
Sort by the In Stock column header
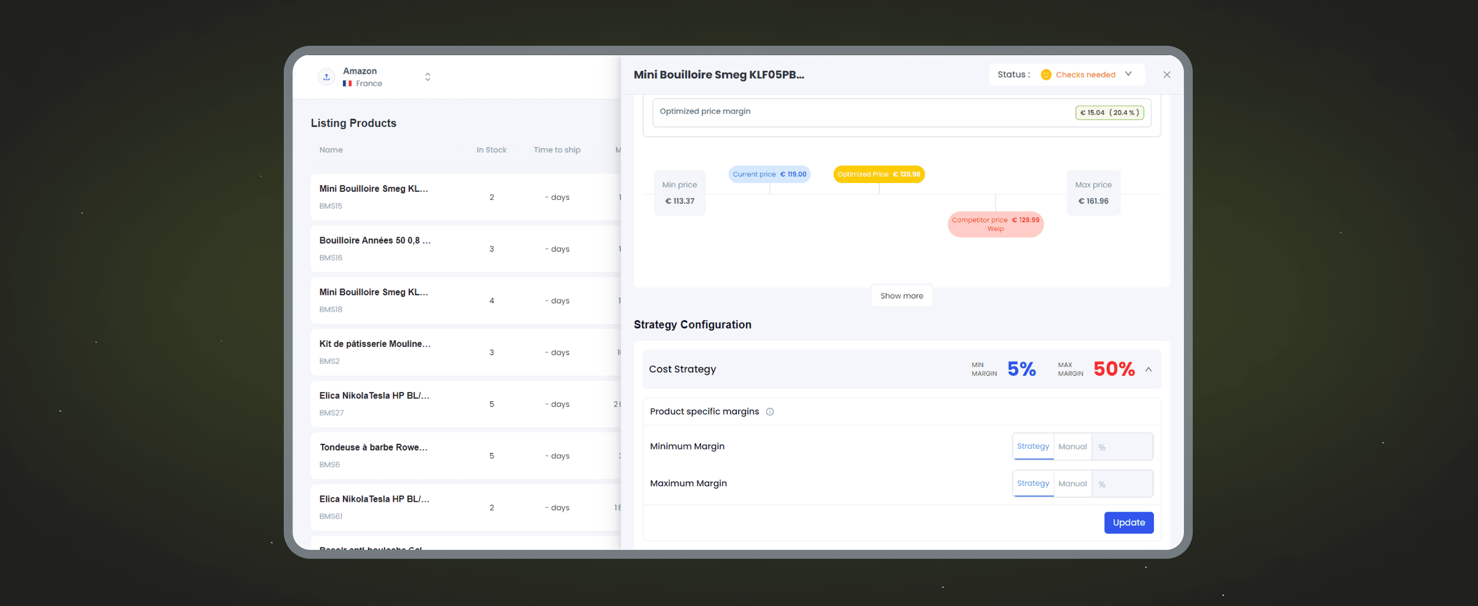pyautogui.click(x=491, y=150)
